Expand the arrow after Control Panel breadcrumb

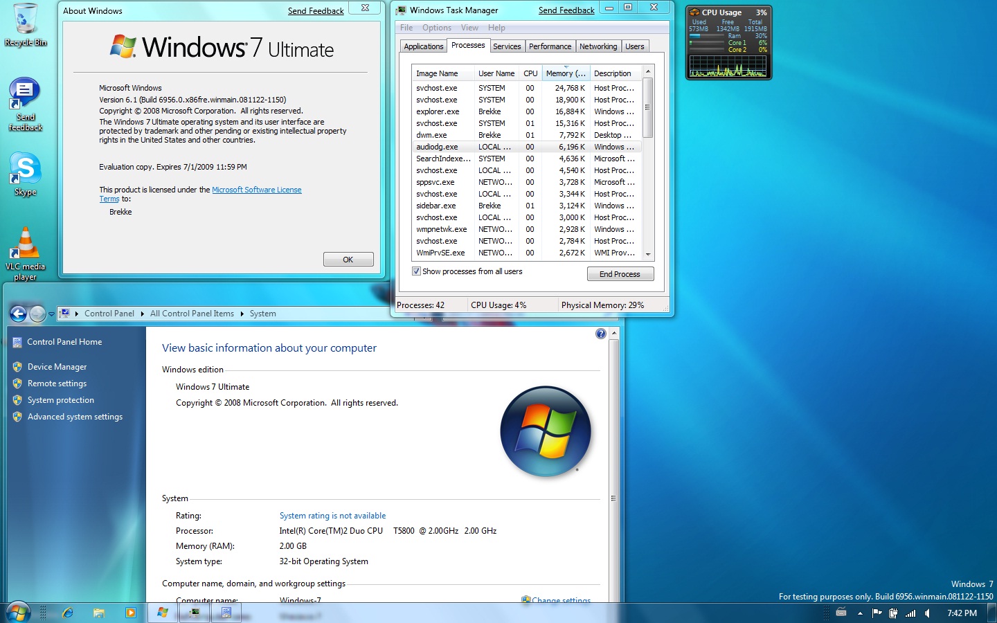coord(142,314)
